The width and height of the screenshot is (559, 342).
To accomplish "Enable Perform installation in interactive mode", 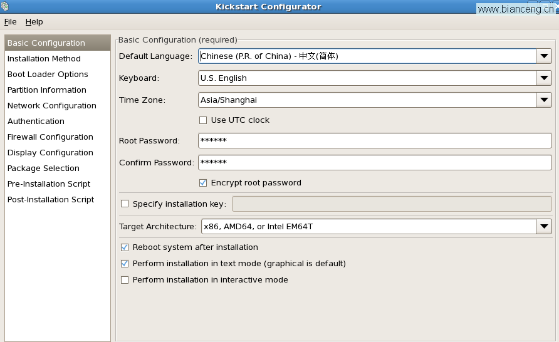I will click(125, 280).
